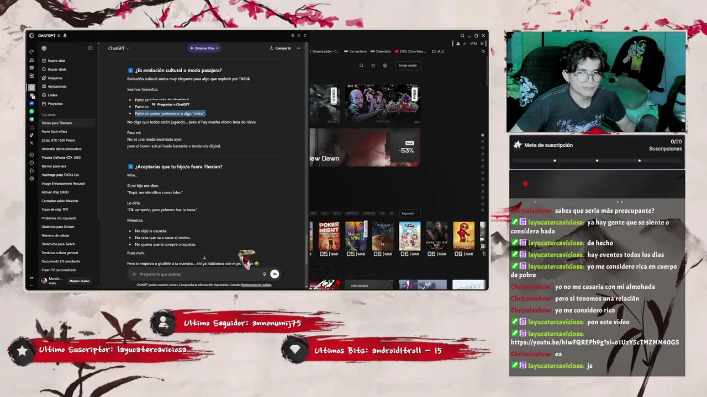Image resolution: width=707 pixels, height=397 pixels.
Task: Dismiss the Obtener Plus pill with its x
Action: (218, 49)
